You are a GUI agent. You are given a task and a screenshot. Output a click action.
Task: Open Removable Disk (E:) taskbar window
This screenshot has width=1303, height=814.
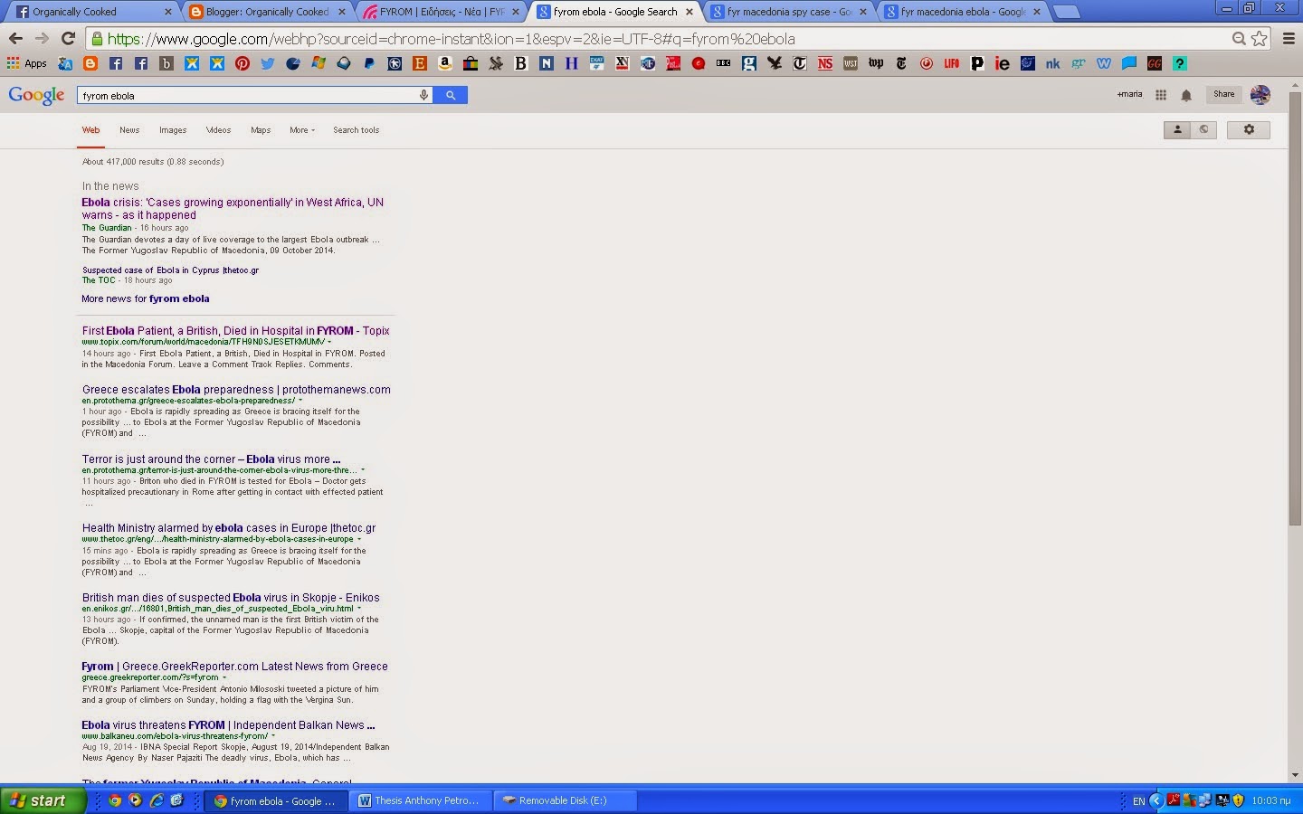(566, 800)
